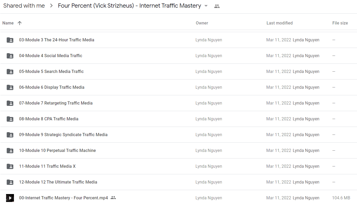Open the 04-Module 4 Social Media Traffic folder
The height and width of the screenshot is (203, 357).
51,56
